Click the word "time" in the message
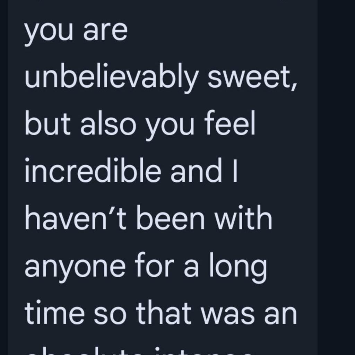 [x=54, y=314]
